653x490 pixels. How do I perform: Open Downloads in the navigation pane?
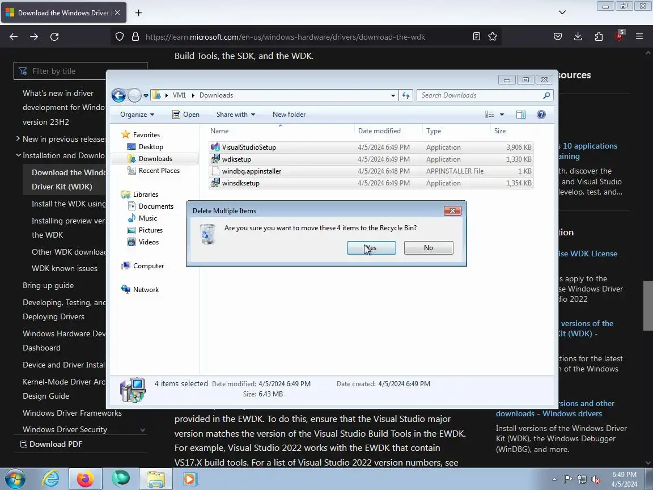pos(150,159)
